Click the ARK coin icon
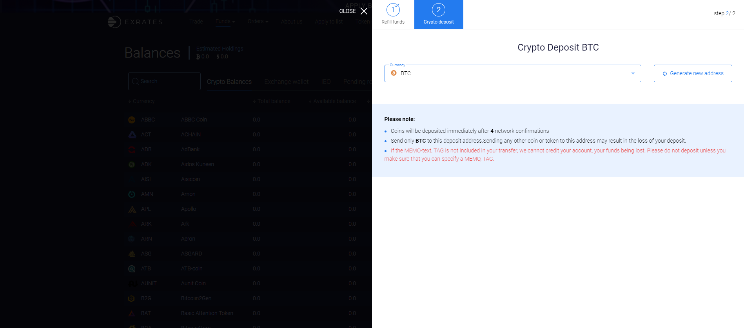The width and height of the screenshot is (744, 328). click(132, 224)
